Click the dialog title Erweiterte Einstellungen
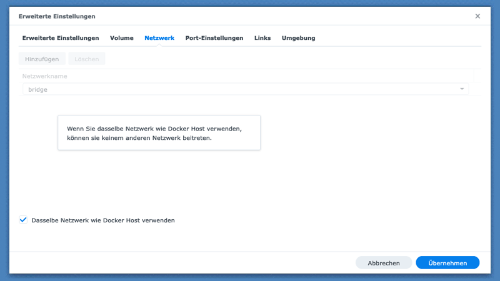500x281 pixels. [57, 16]
